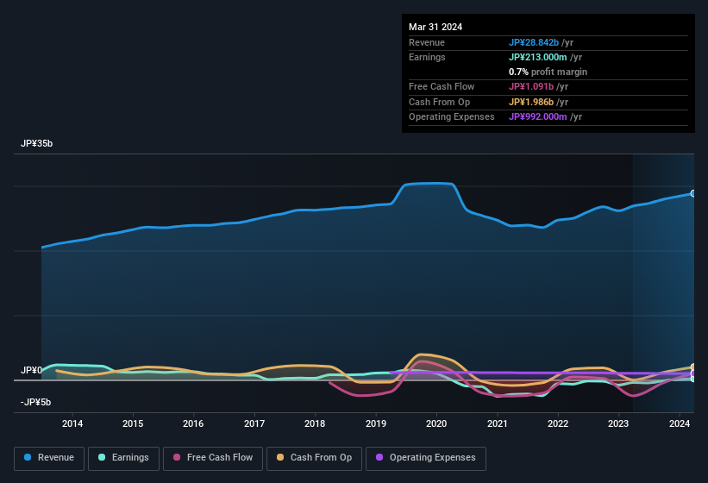Viewport: 708px width, 483px height.
Task: Click the orange Cash From Op endpoint marker
Action: [x=692, y=367]
